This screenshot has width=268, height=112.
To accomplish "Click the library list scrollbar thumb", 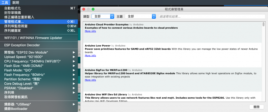I will point(263,24).
